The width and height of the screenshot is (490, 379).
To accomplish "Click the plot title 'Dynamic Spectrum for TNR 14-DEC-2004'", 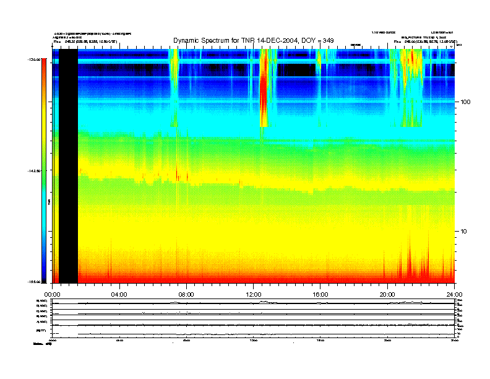I will click(x=254, y=40).
